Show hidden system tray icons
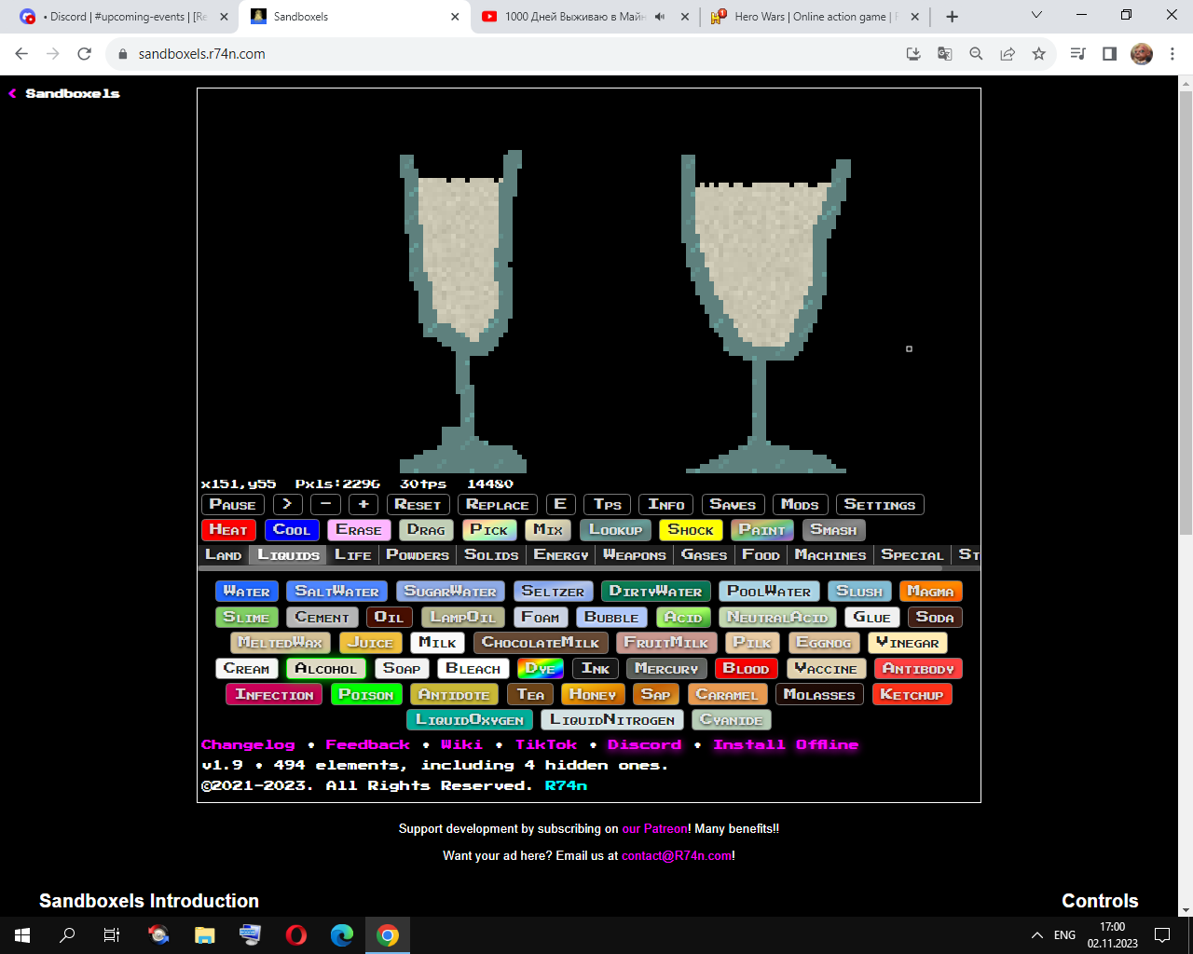The image size is (1193, 954). point(1036,935)
